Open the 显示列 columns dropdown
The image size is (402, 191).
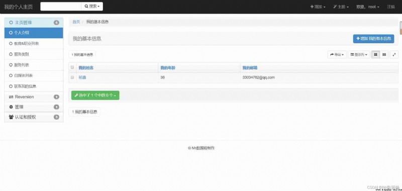pyautogui.click(x=359, y=55)
